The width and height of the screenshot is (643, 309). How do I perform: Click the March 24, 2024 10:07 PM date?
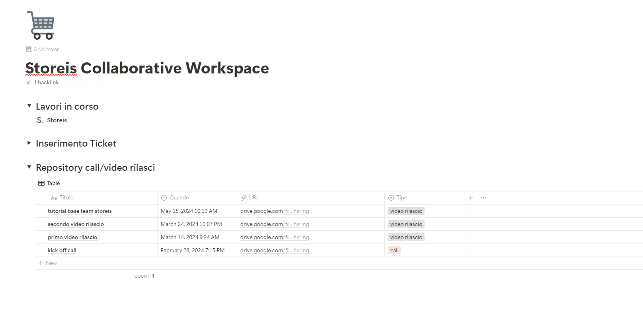click(x=191, y=224)
